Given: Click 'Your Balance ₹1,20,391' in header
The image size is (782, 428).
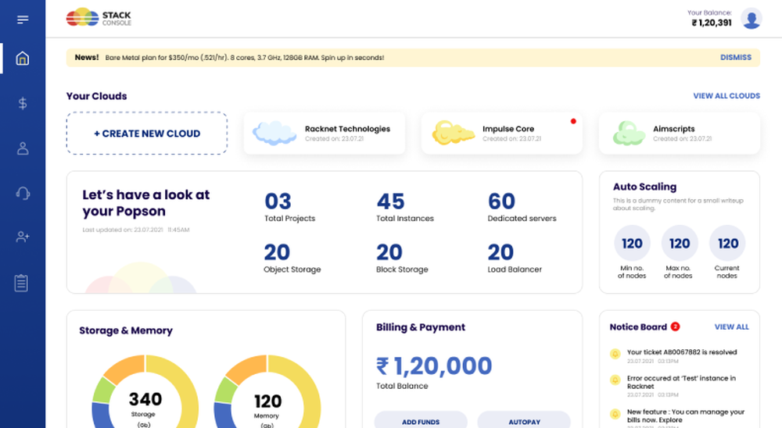Looking at the screenshot, I should 710,19.
